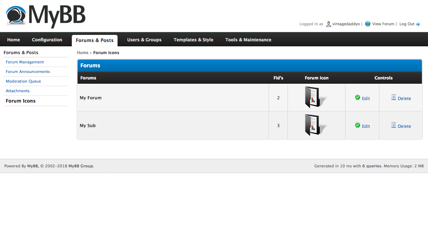This screenshot has width=428, height=245.
Task: Click green checkmark icon in My Sub row
Action: [x=358, y=125]
